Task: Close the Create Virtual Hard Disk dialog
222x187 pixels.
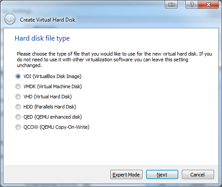Action: tap(208, 4)
